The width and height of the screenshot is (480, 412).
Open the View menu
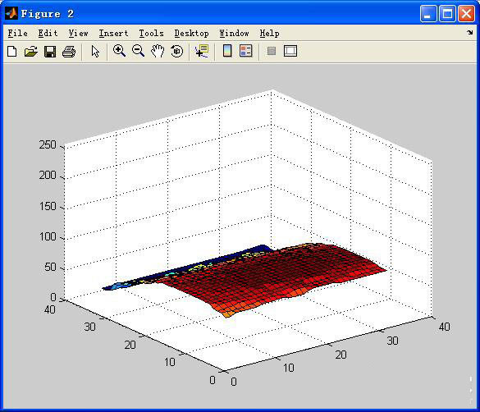[79, 33]
